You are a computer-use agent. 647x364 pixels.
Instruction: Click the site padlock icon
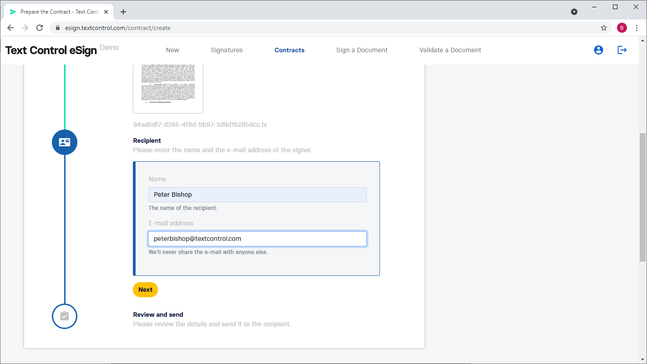tap(57, 28)
